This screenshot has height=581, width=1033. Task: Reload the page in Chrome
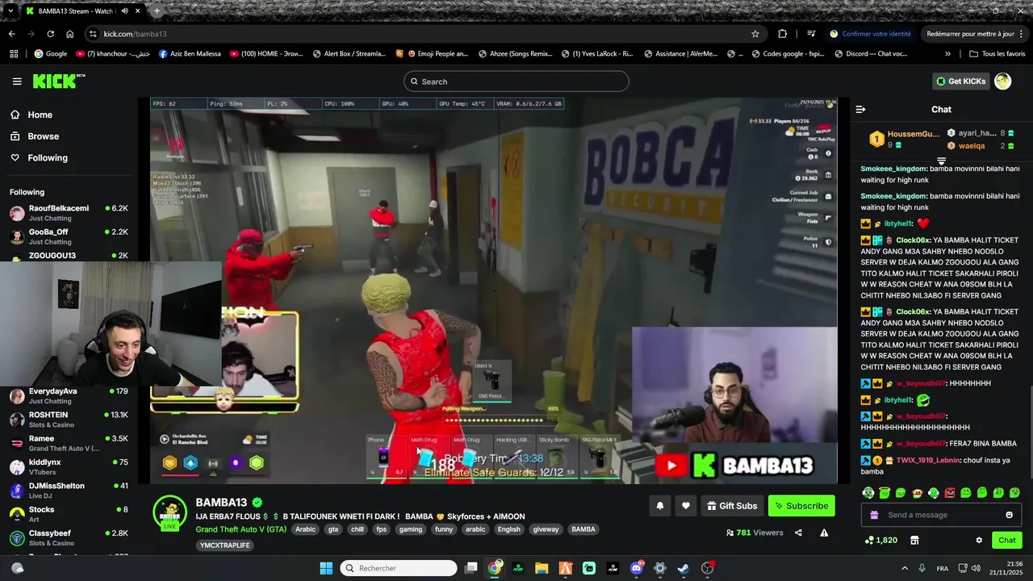click(x=50, y=34)
